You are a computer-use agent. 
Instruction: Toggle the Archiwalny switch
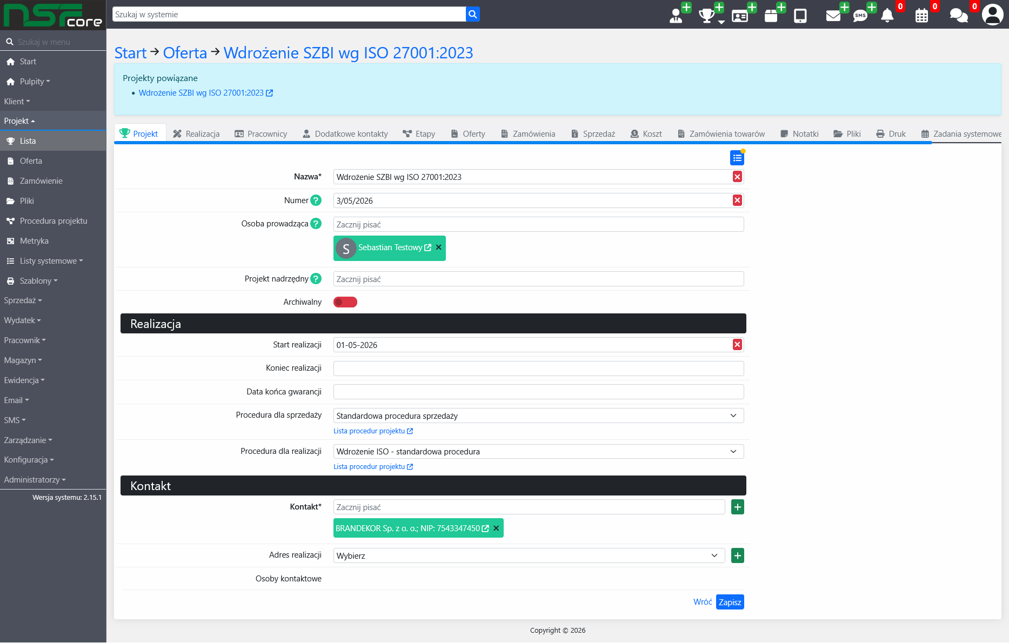click(345, 302)
